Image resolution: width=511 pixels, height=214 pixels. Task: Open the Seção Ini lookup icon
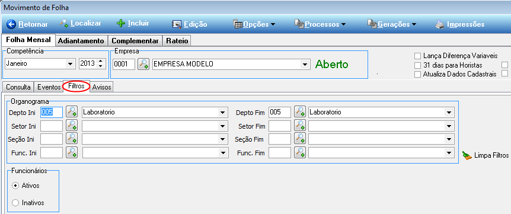point(72,139)
